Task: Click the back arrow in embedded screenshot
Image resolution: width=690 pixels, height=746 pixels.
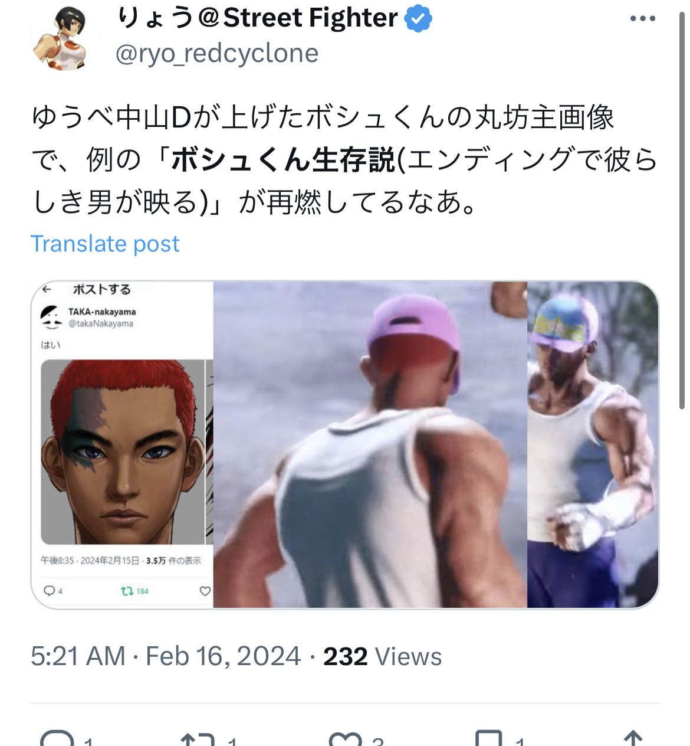Action: pyautogui.click(x=47, y=289)
